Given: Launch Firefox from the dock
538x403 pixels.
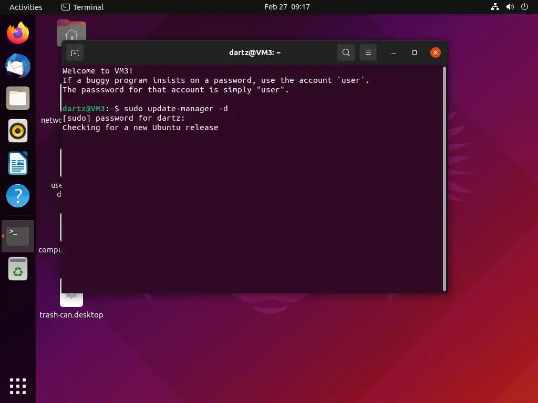Looking at the screenshot, I should pyautogui.click(x=18, y=33).
